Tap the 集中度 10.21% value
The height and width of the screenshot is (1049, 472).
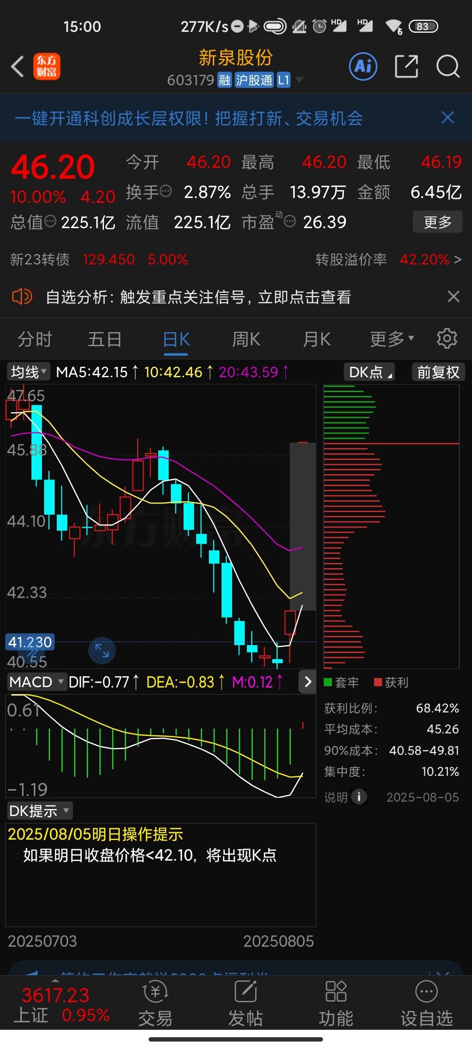[440, 771]
